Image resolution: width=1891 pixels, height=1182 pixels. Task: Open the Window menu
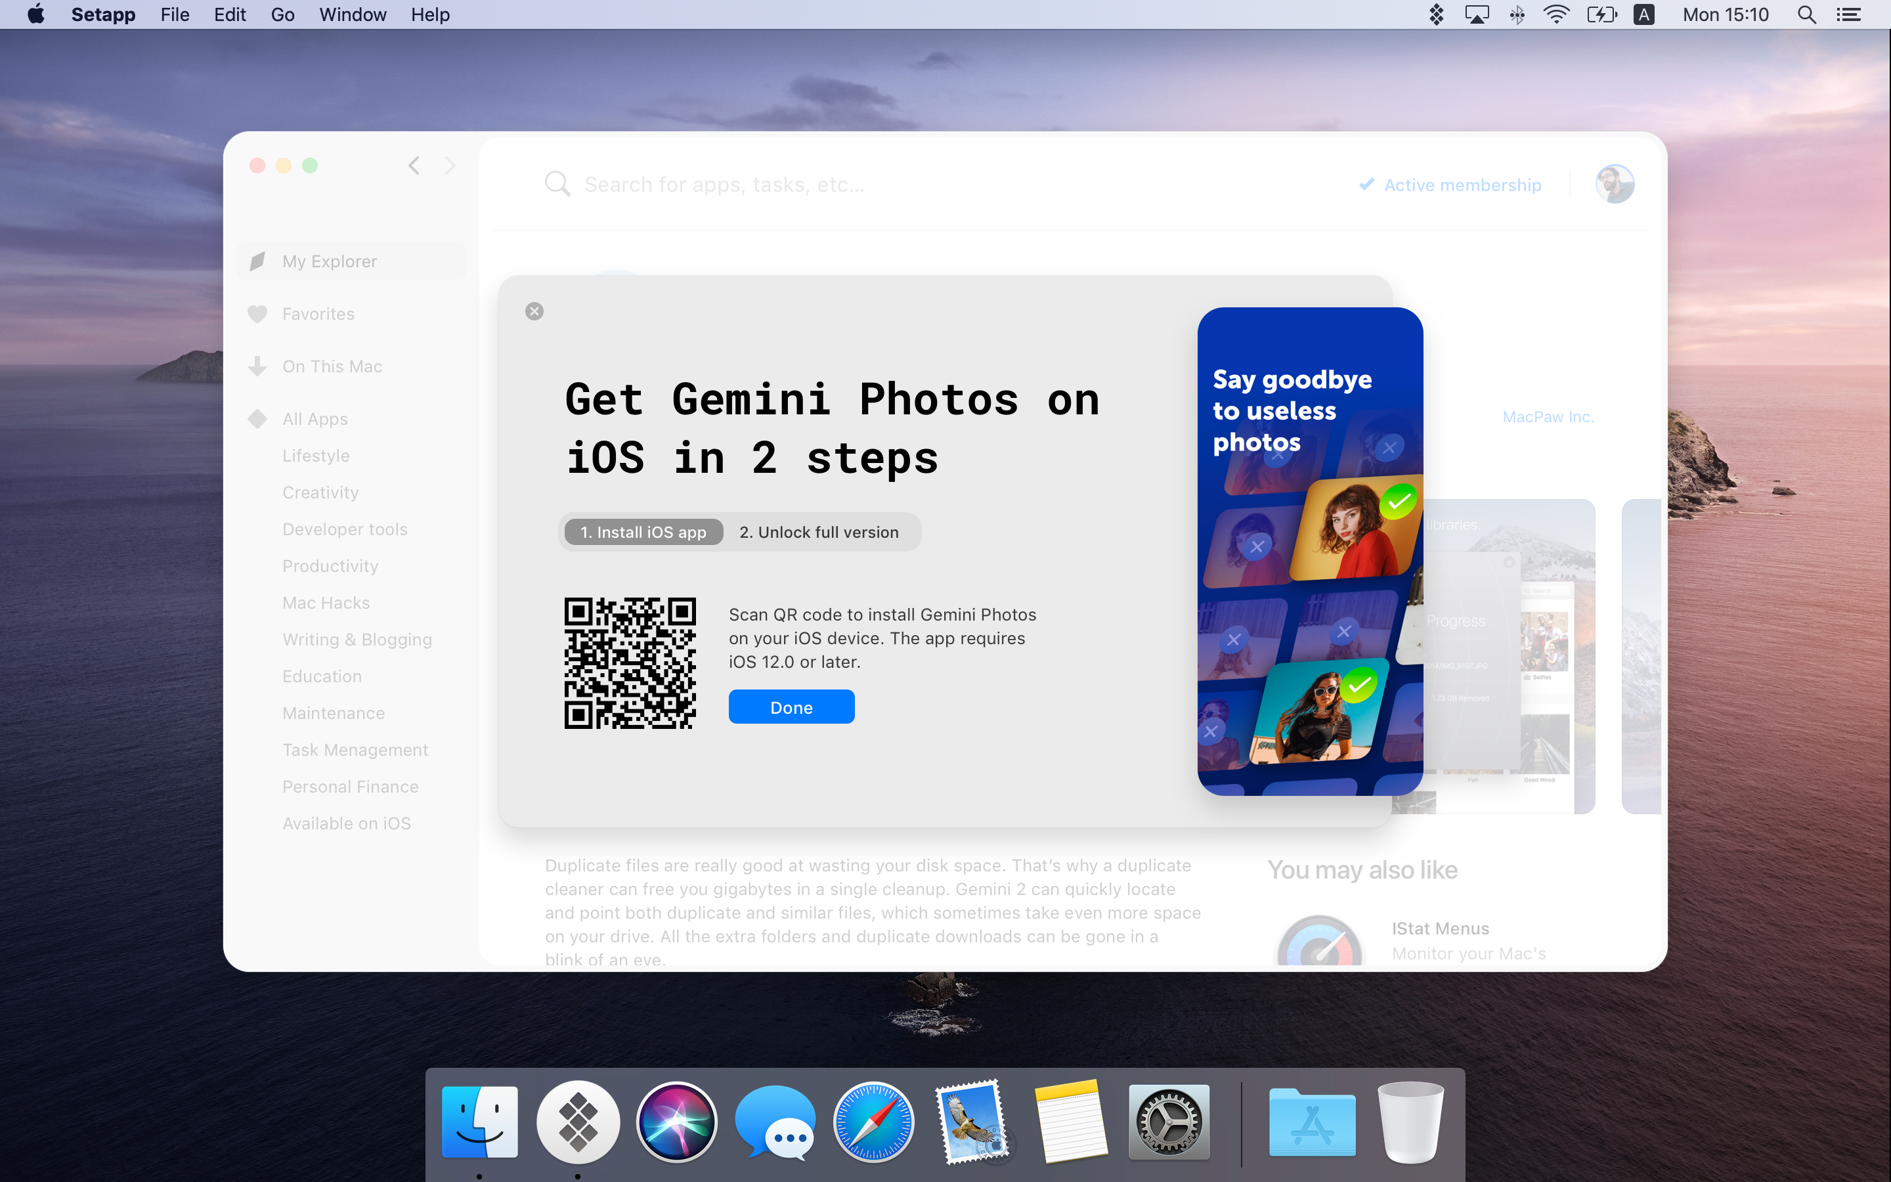[353, 15]
